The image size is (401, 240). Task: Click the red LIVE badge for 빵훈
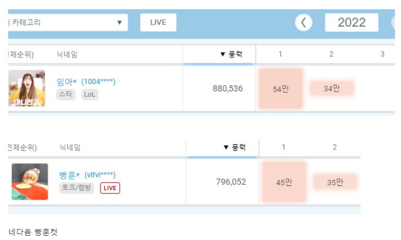coord(110,188)
